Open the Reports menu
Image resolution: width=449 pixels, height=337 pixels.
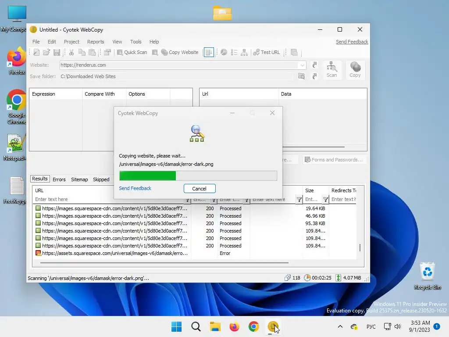(96, 42)
